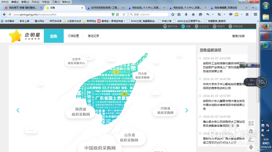Viewport: 272px width, 152px height.
Task: Click the page vertical scrollbar thumb
Action: click(x=258, y=65)
